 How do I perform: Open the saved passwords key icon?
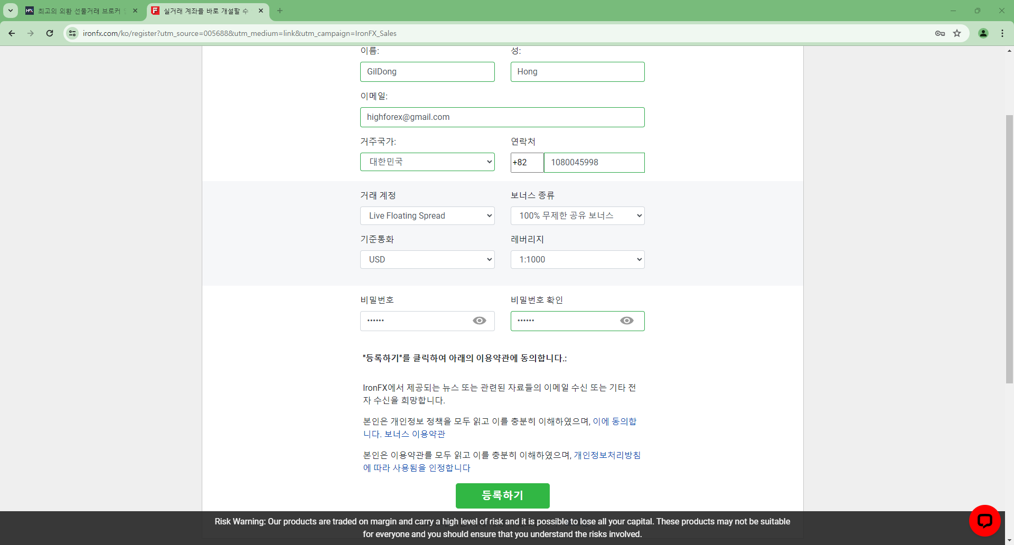940,33
